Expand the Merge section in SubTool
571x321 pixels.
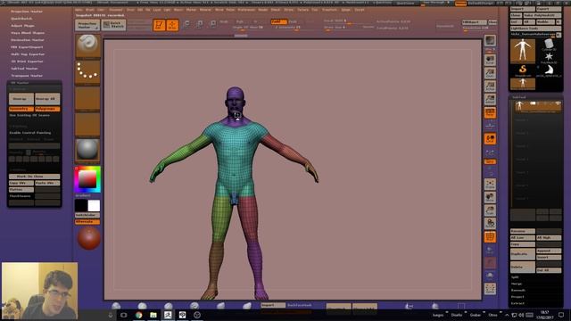[517, 284]
